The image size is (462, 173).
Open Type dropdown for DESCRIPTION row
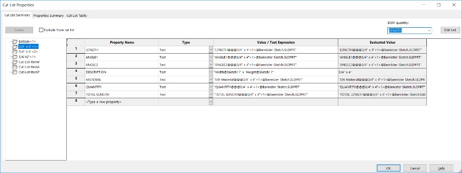[211, 72]
